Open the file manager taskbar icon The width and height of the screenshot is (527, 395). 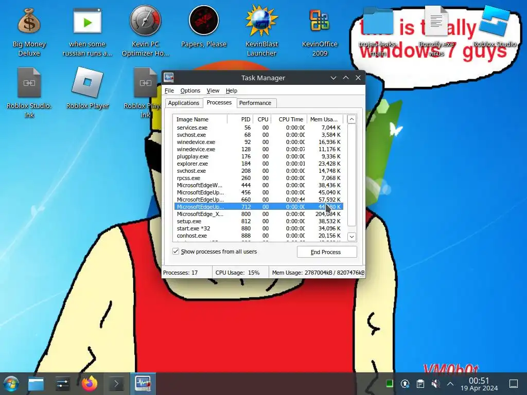pyautogui.click(x=36, y=384)
